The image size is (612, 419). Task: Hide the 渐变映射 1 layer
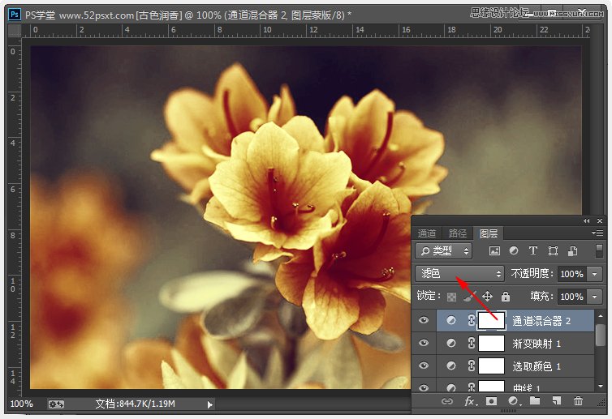(x=424, y=343)
